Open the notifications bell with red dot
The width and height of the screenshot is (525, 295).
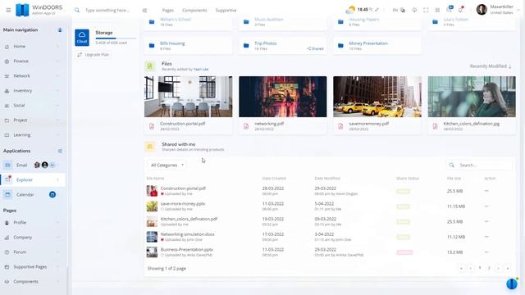point(461,9)
